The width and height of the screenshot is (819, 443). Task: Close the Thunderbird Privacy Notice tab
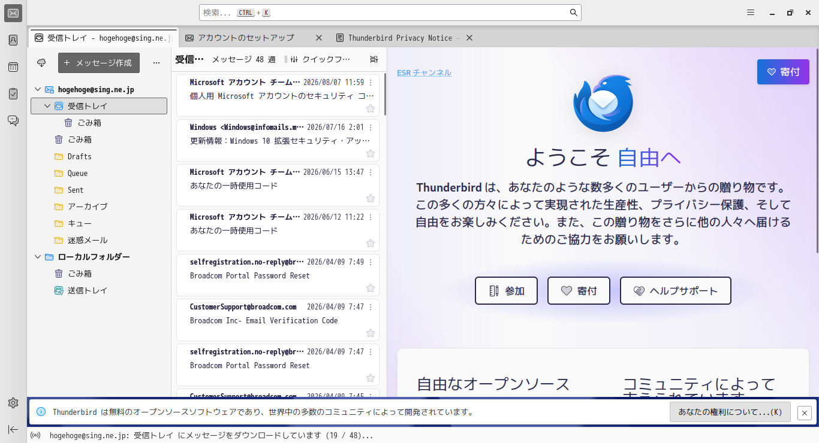click(x=469, y=38)
